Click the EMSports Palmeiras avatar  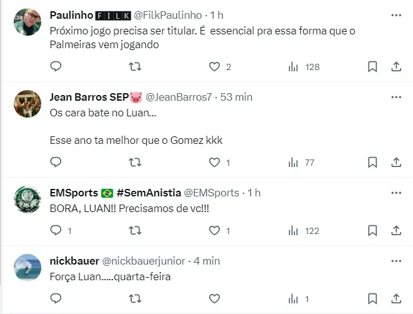click(x=27, y=200)
